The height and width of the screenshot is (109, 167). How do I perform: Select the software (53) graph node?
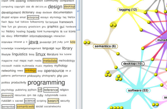coord(138,90)
